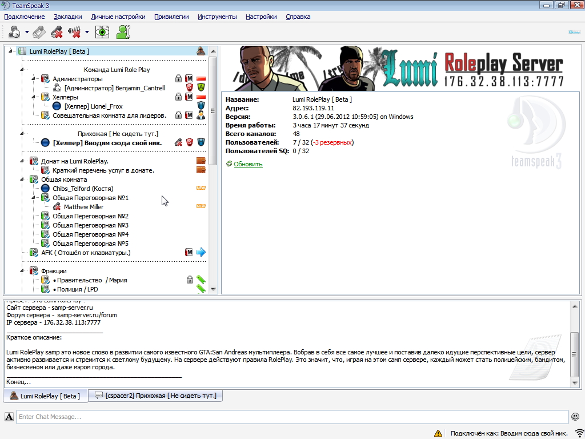Toggle the mute speakers toolbar icon

(74, 32)
